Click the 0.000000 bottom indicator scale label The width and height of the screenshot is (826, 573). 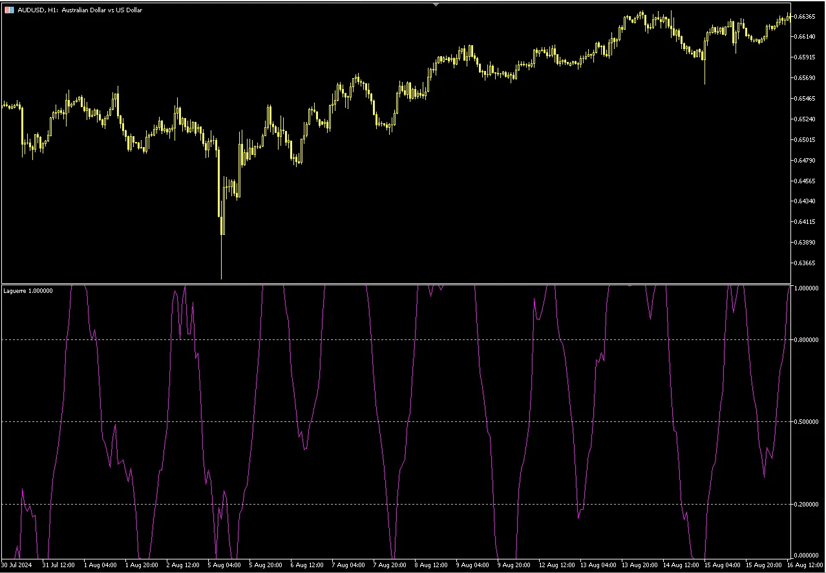click(807, 555)
